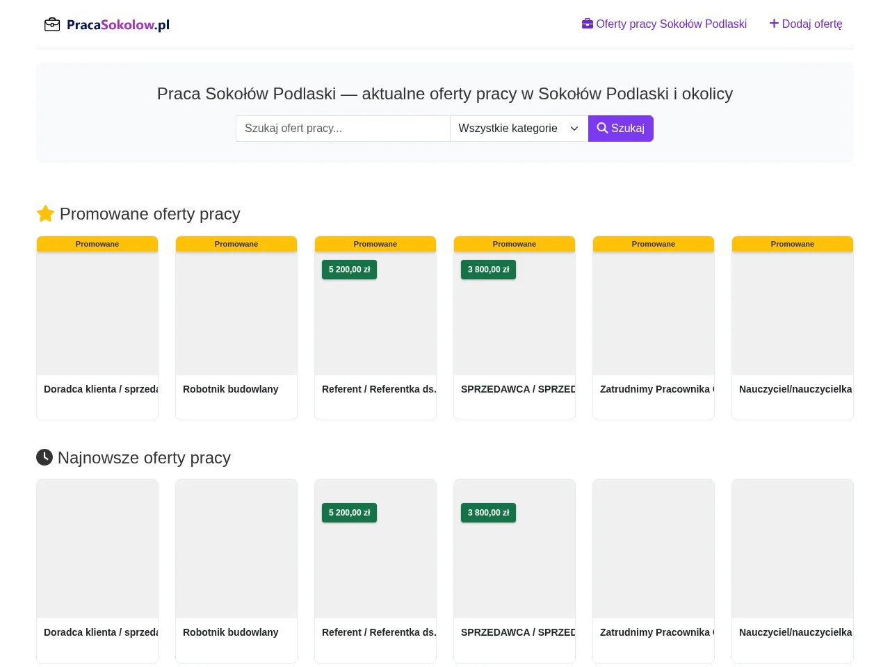The height and width of the screenshot is (667, 890).
Task: Click Promowane label on Doradca klienta card
Action: pos(97,244)
